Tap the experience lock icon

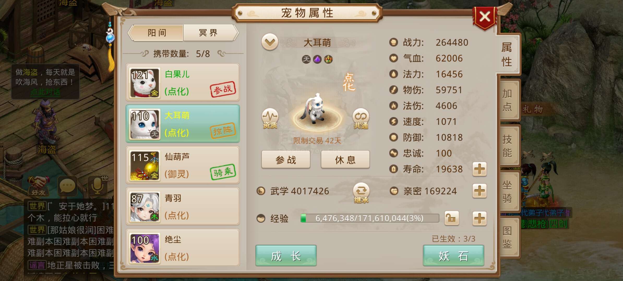452,218
